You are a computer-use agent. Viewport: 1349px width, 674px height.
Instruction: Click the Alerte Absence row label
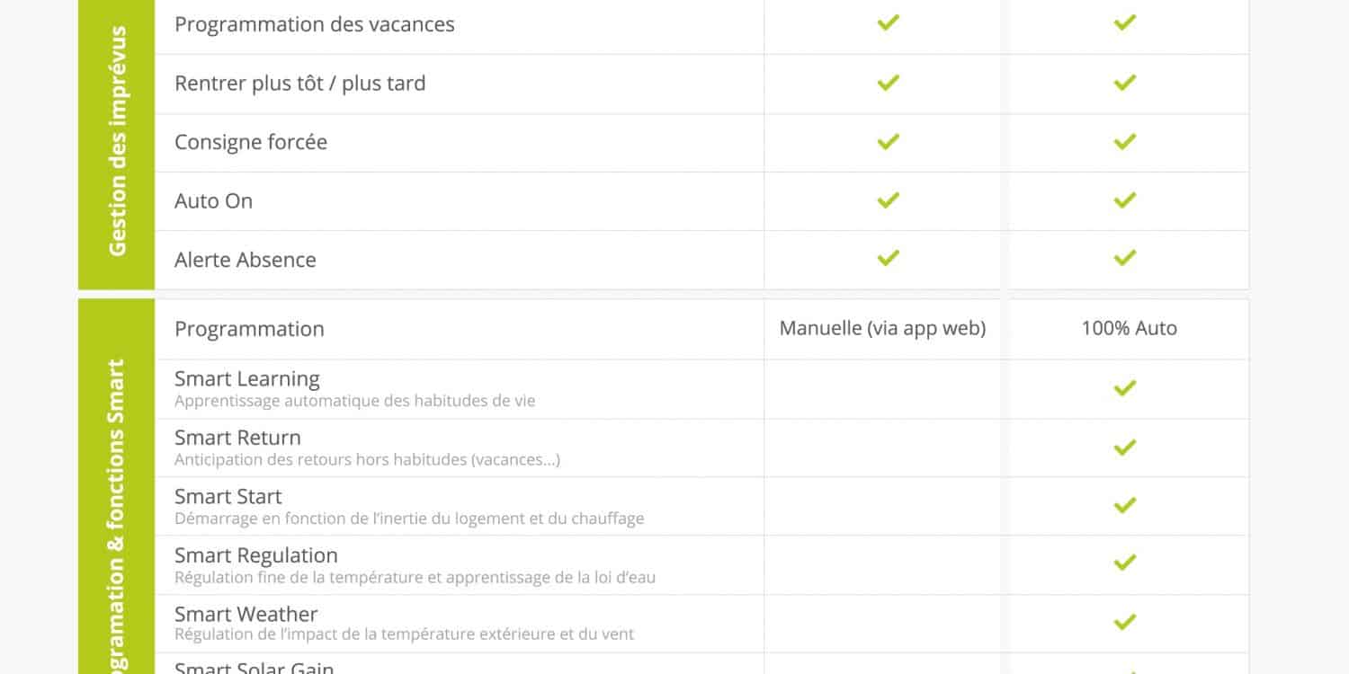click(246, 260)
